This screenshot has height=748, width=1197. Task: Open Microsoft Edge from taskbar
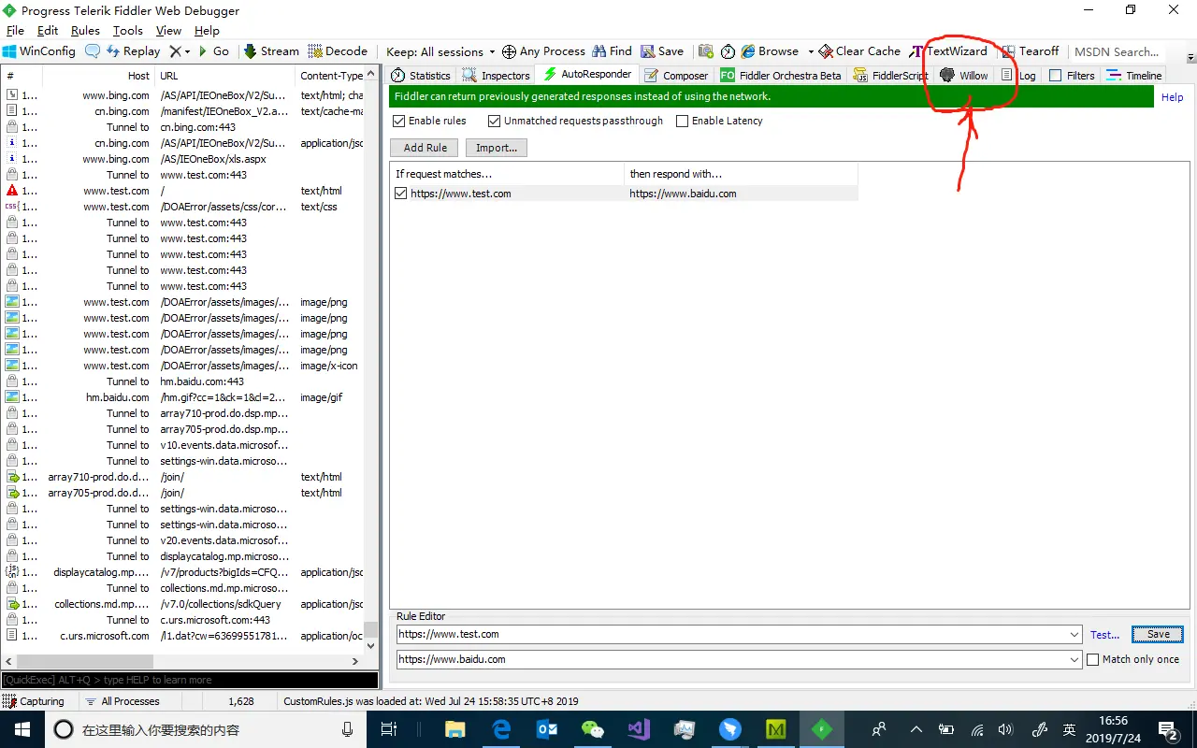click(x=501, y=729)
